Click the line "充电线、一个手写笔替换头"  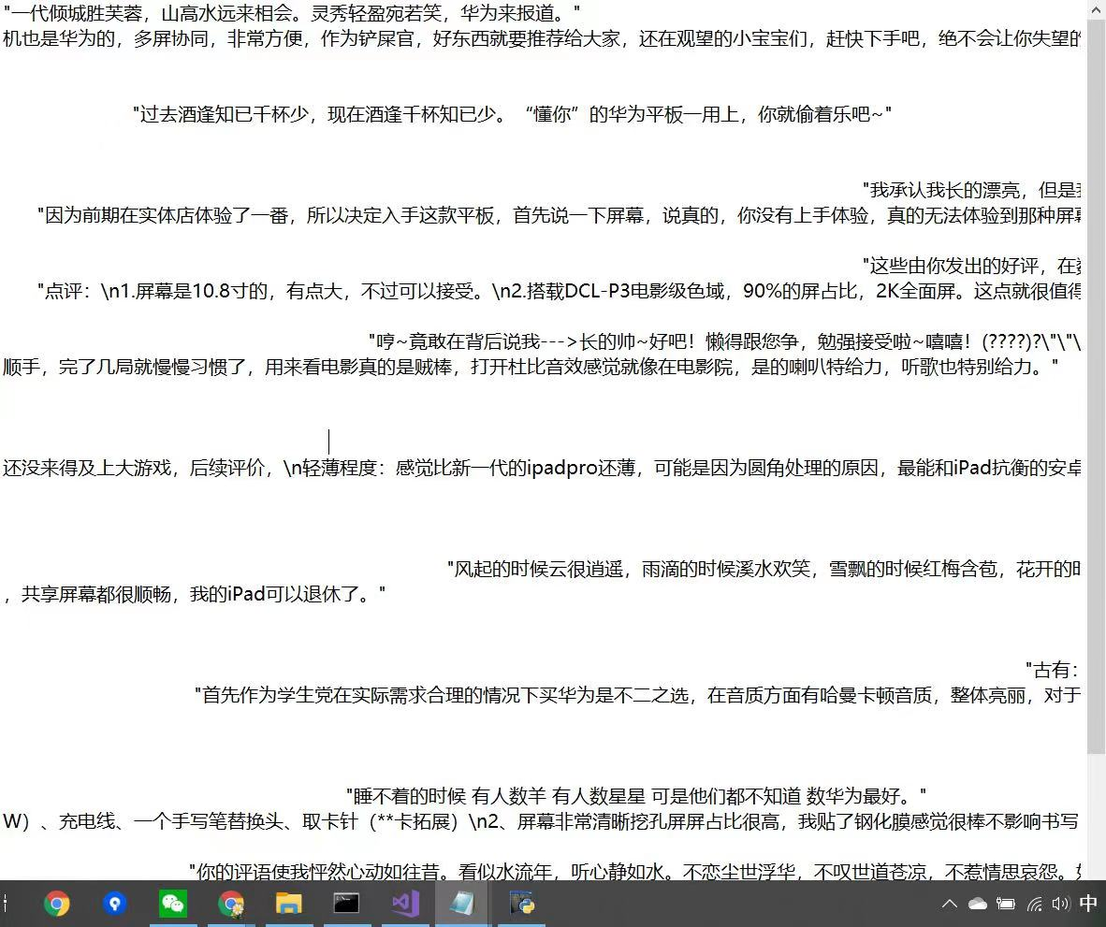point(540,821)
